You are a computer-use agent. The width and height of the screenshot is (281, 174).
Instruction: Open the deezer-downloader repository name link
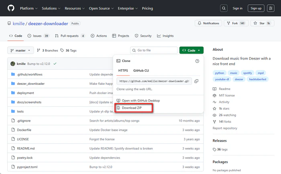tap(48, 24)
